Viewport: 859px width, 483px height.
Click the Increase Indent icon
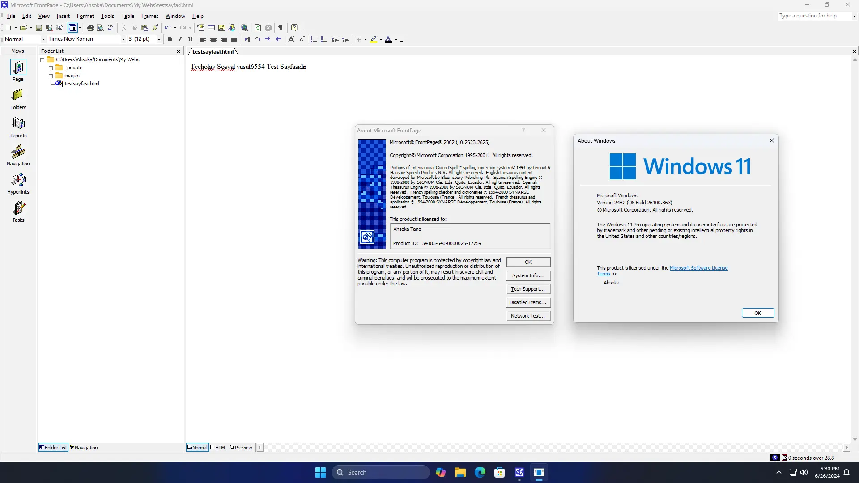tap(345, 39)
